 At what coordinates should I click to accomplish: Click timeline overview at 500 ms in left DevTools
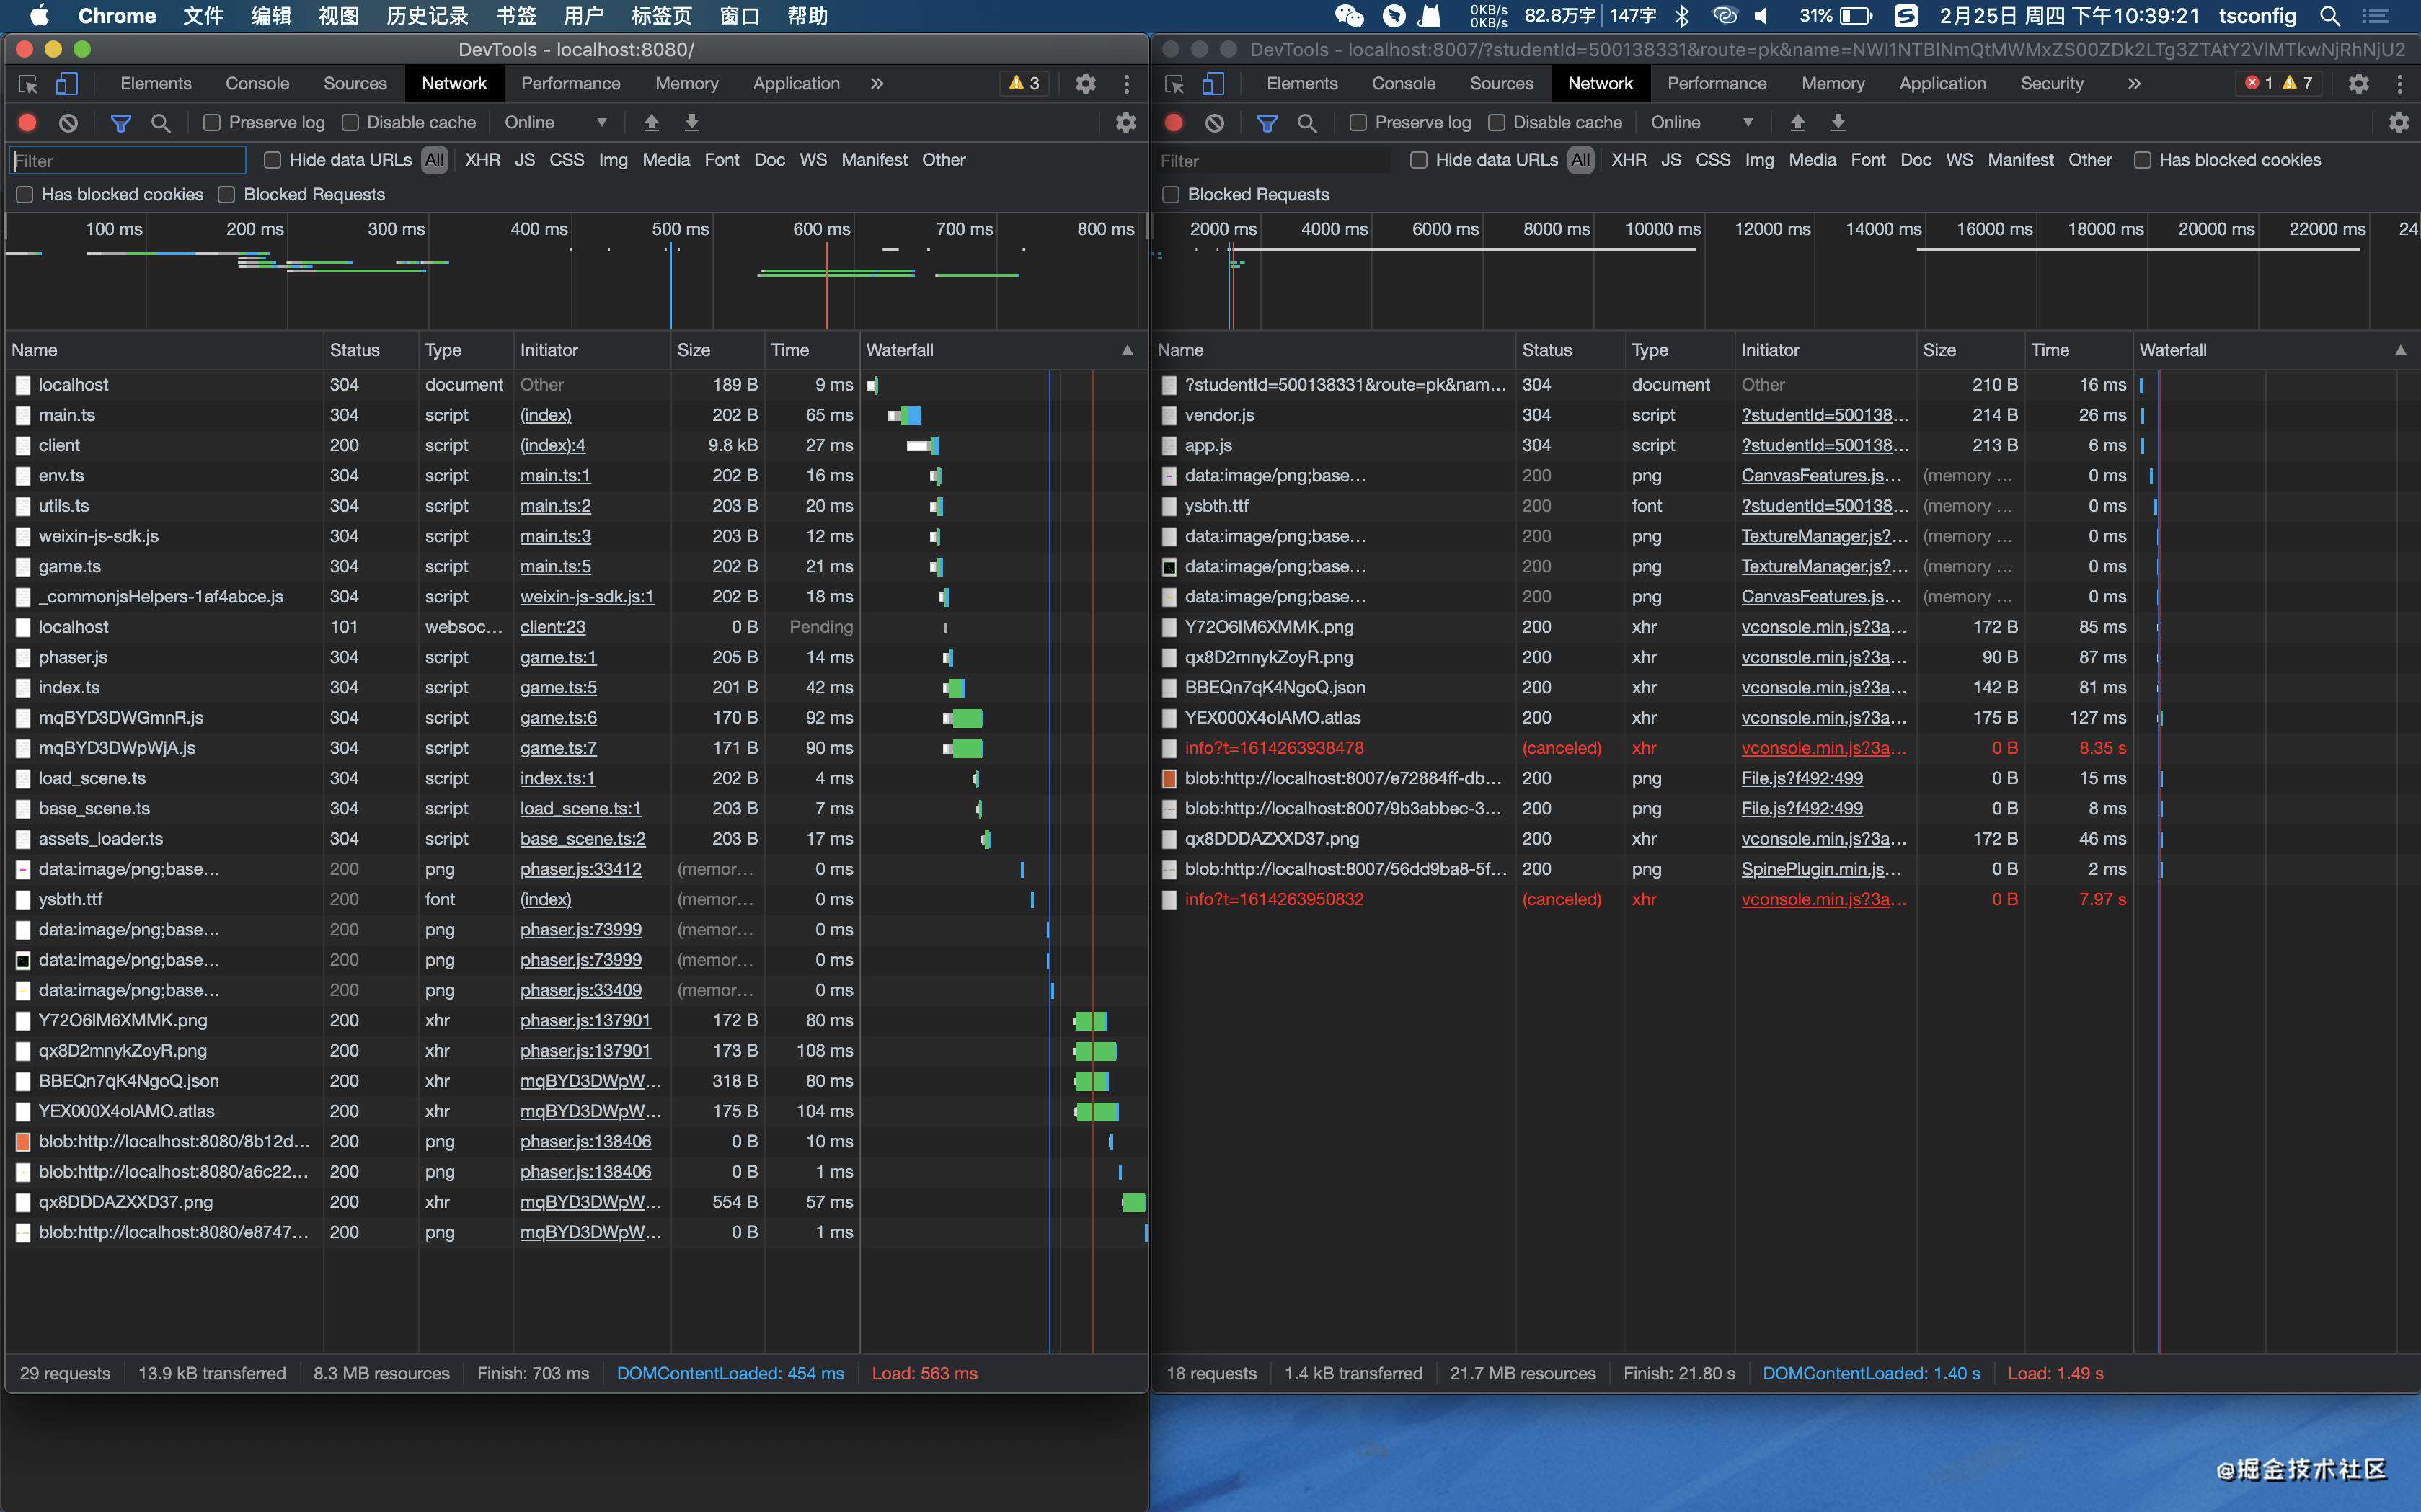pyautogui.click(x=681, y=229)
